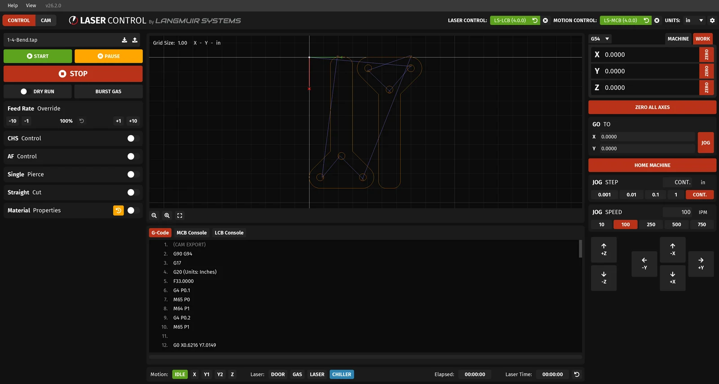Reset the laser time counter

pos(577,374)
